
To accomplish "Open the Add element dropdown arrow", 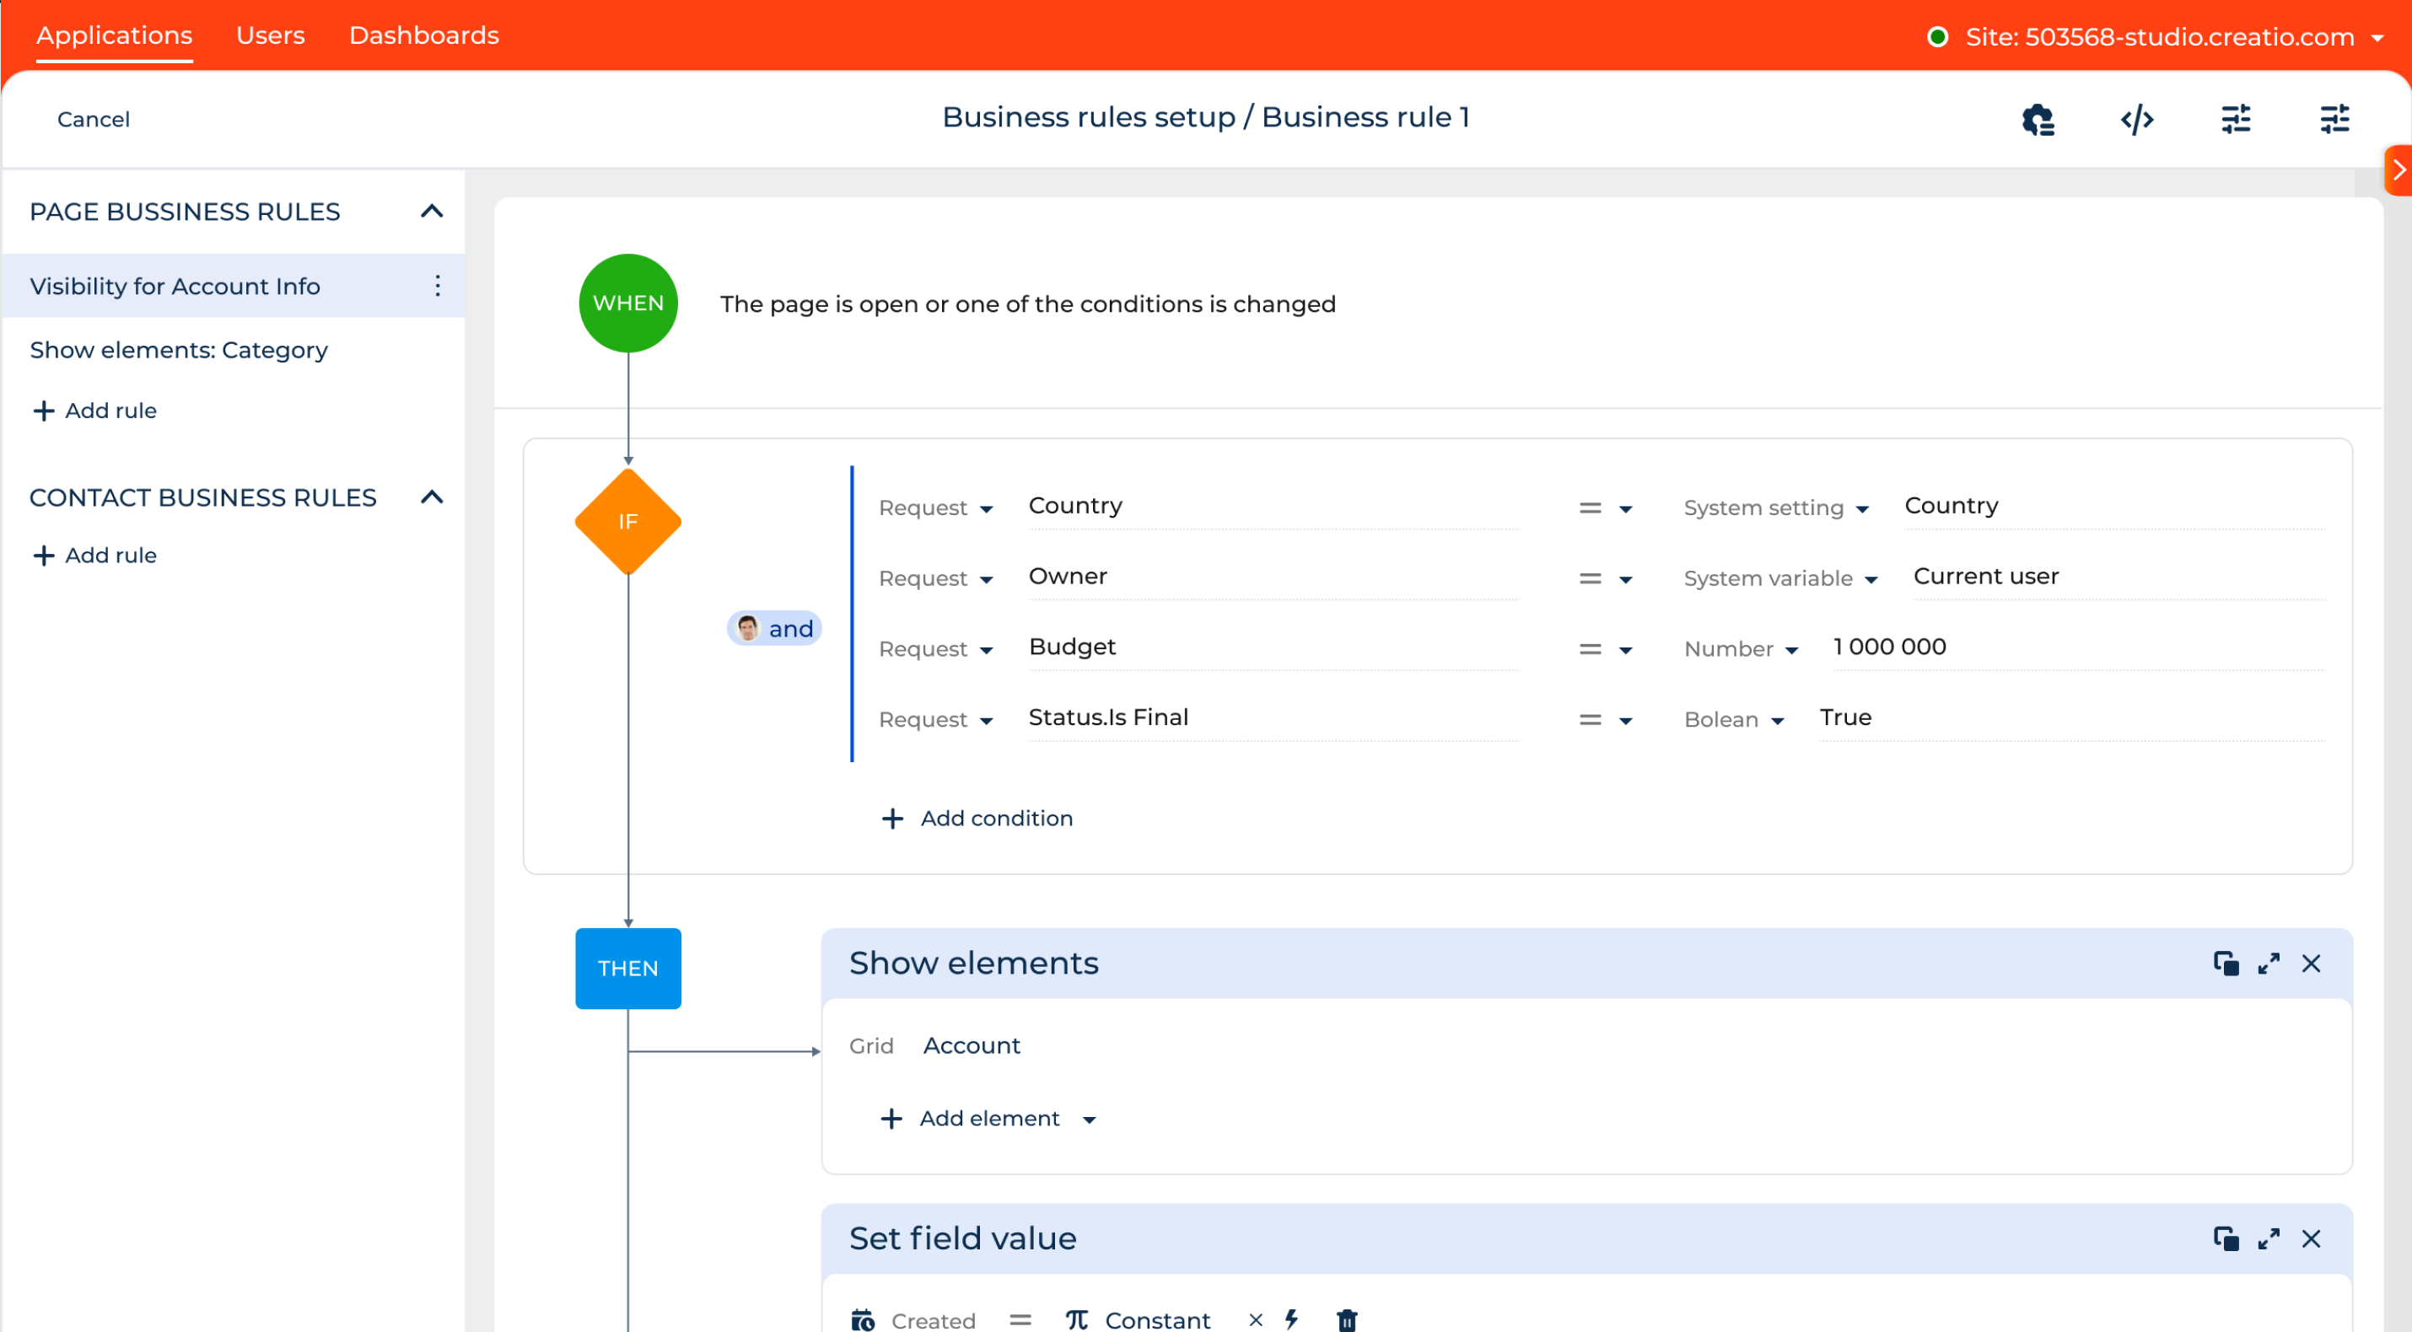I will pos(1090,1119).
